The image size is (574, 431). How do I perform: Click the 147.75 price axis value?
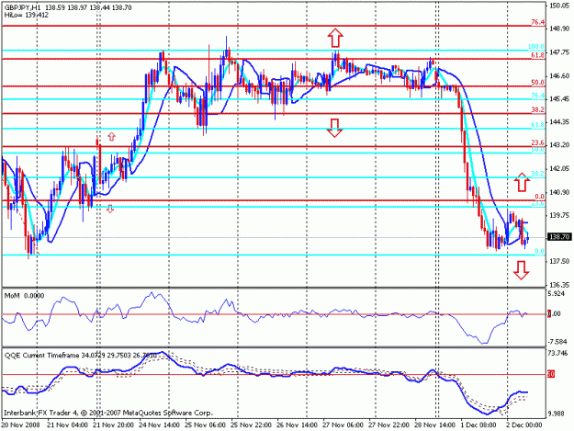point(559,52)
